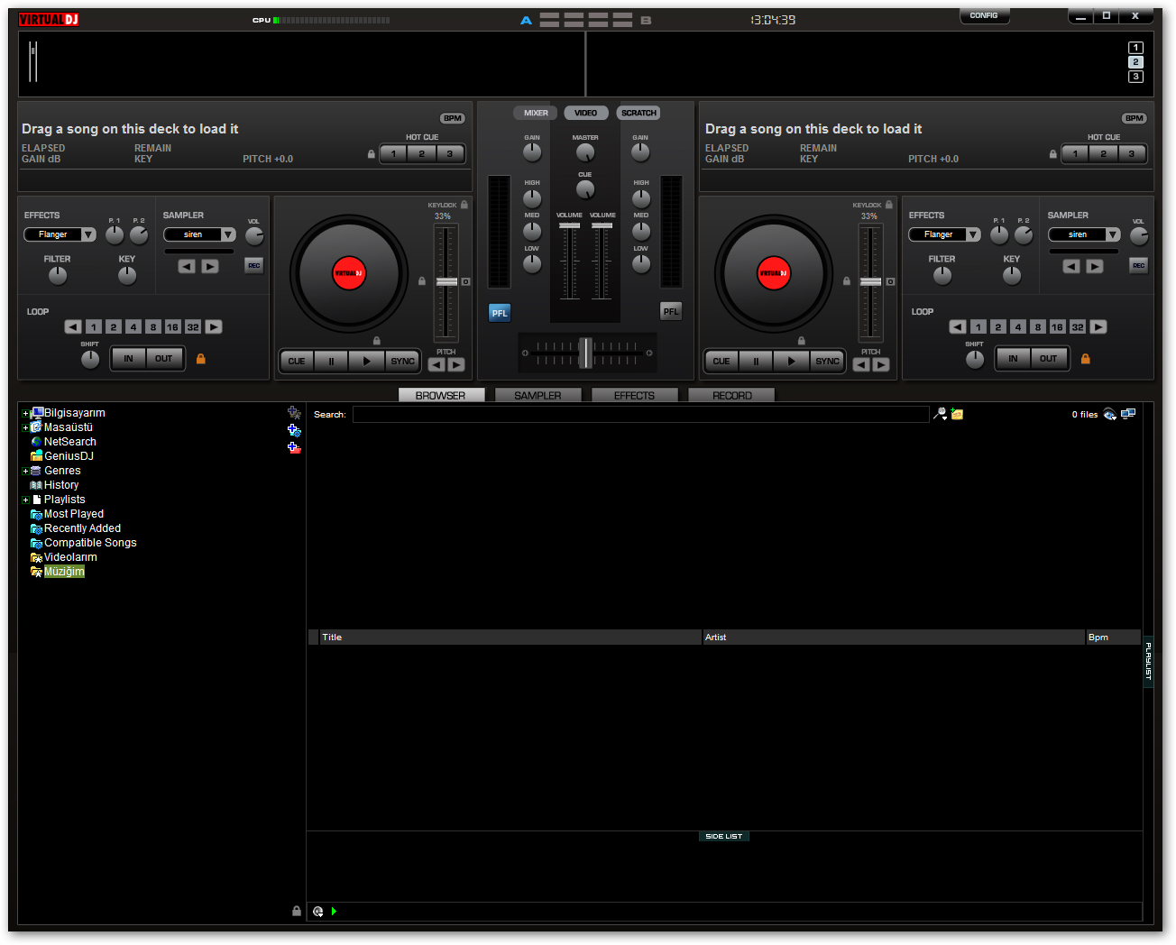The height and width of the screenshot is (945, 1176).
Task: Set right deck loop length to 16
Action: click(1058, 327)
